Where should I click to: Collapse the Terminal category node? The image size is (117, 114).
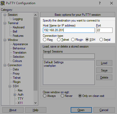pyautogui.click(x=5, y=23)
